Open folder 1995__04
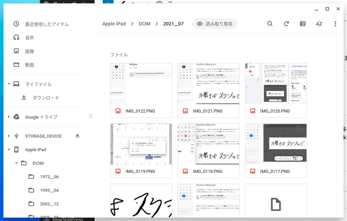This screenshot has width=347, height=221. tap(49, 190)
